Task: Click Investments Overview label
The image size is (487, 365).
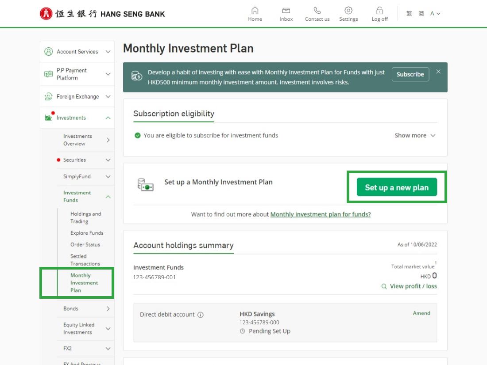Action: 77,140
